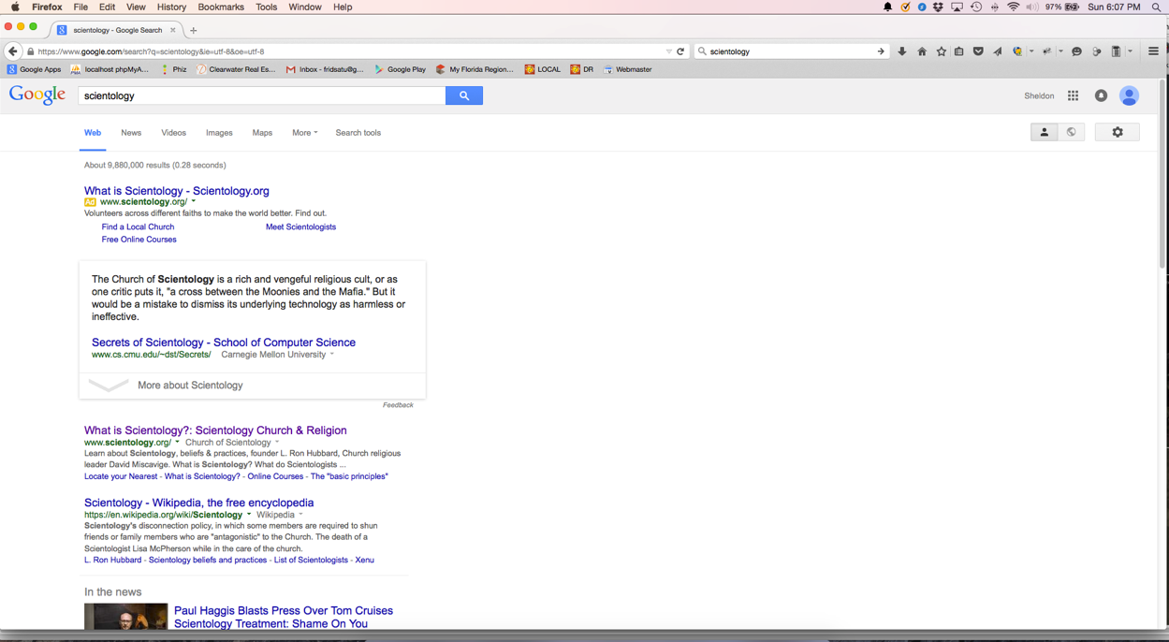Open the search settings gear dropdown

(x=1117, y=133)
